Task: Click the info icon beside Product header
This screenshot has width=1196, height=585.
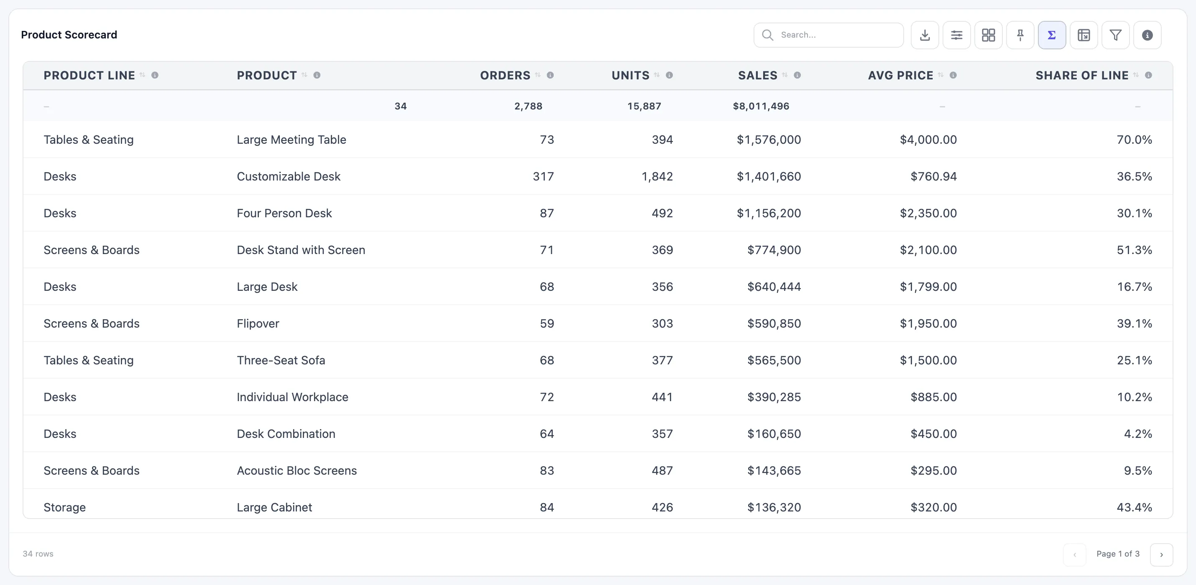Action: [317, 75]
